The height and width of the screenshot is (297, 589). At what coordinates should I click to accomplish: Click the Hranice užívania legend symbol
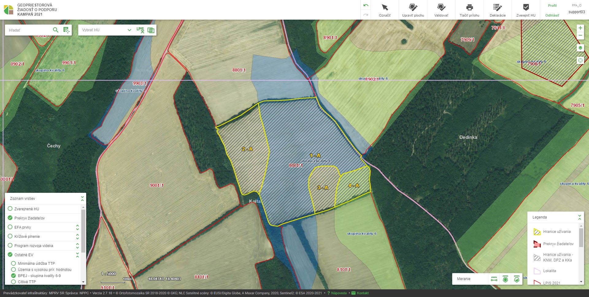point(537,232)
